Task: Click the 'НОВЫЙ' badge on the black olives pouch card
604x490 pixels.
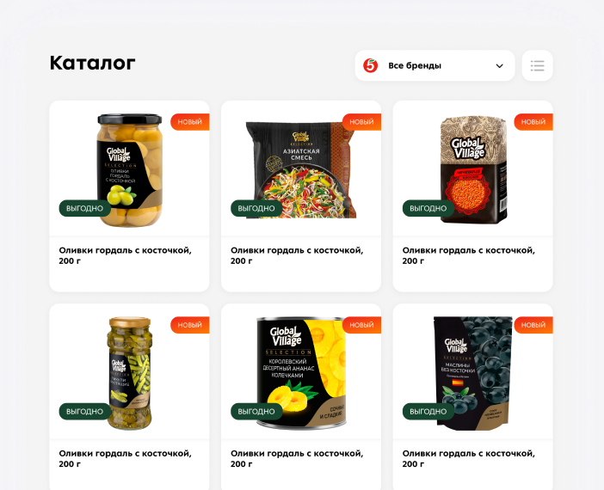Action: 533,325
